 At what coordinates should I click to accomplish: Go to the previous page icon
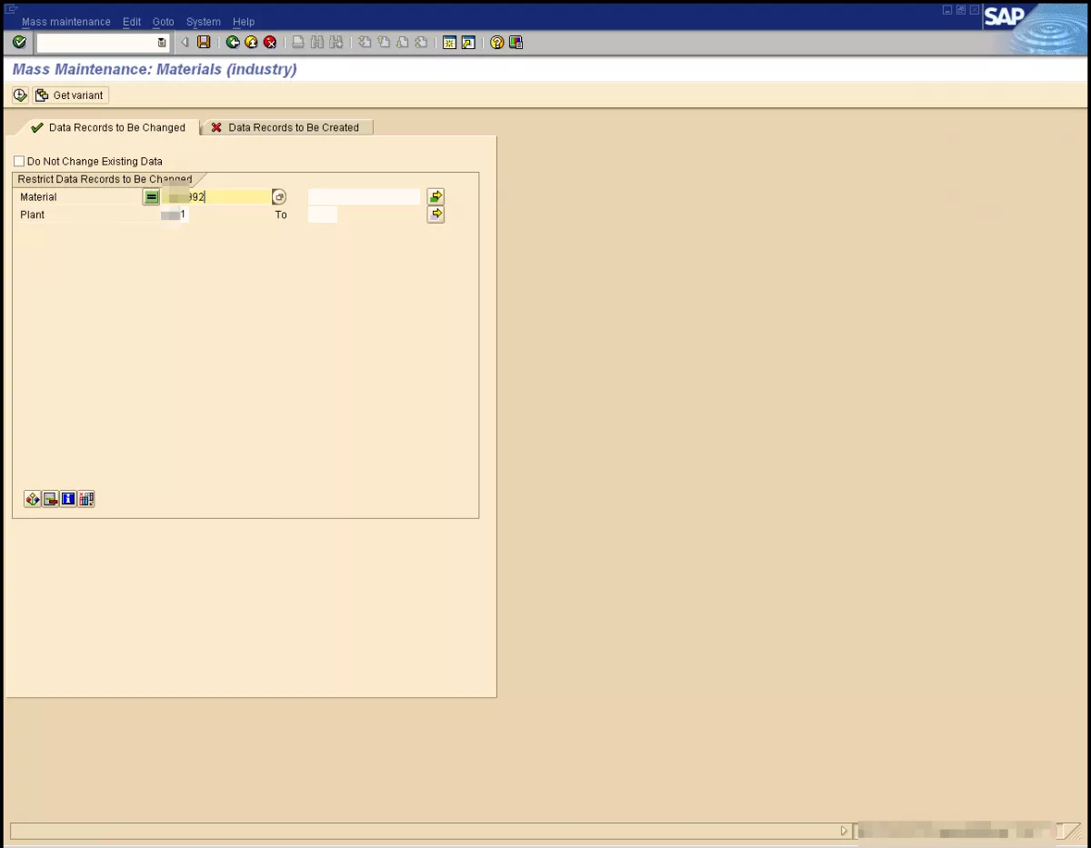[384, 43]
